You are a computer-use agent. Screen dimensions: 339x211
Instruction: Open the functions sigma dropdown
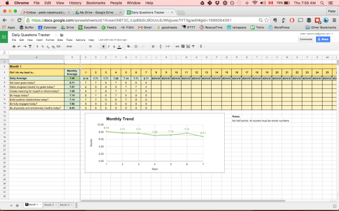coord(202,46)
